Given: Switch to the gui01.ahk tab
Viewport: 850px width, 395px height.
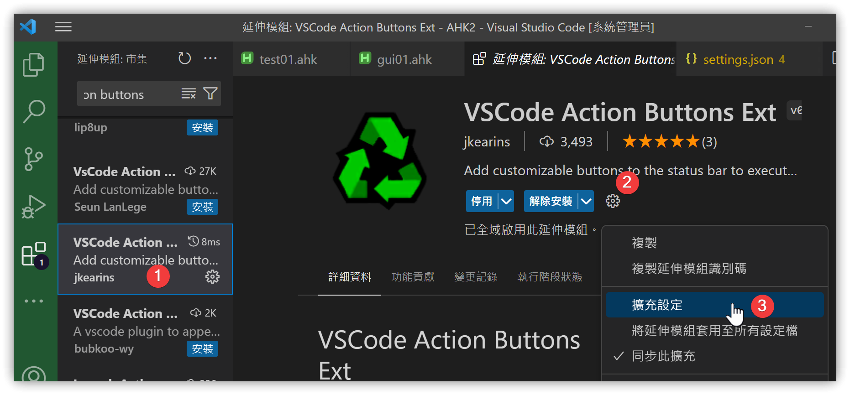Looking at the screenshot, I should click(407, 59).
